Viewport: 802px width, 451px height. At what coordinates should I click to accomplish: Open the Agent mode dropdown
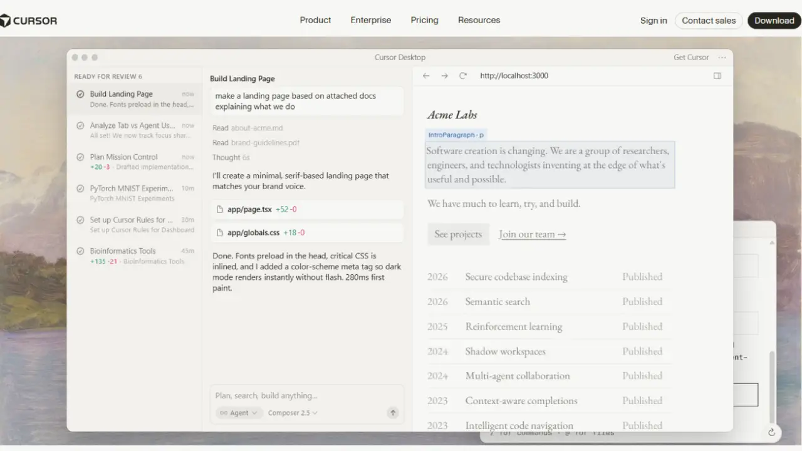[x=237, y=413]
